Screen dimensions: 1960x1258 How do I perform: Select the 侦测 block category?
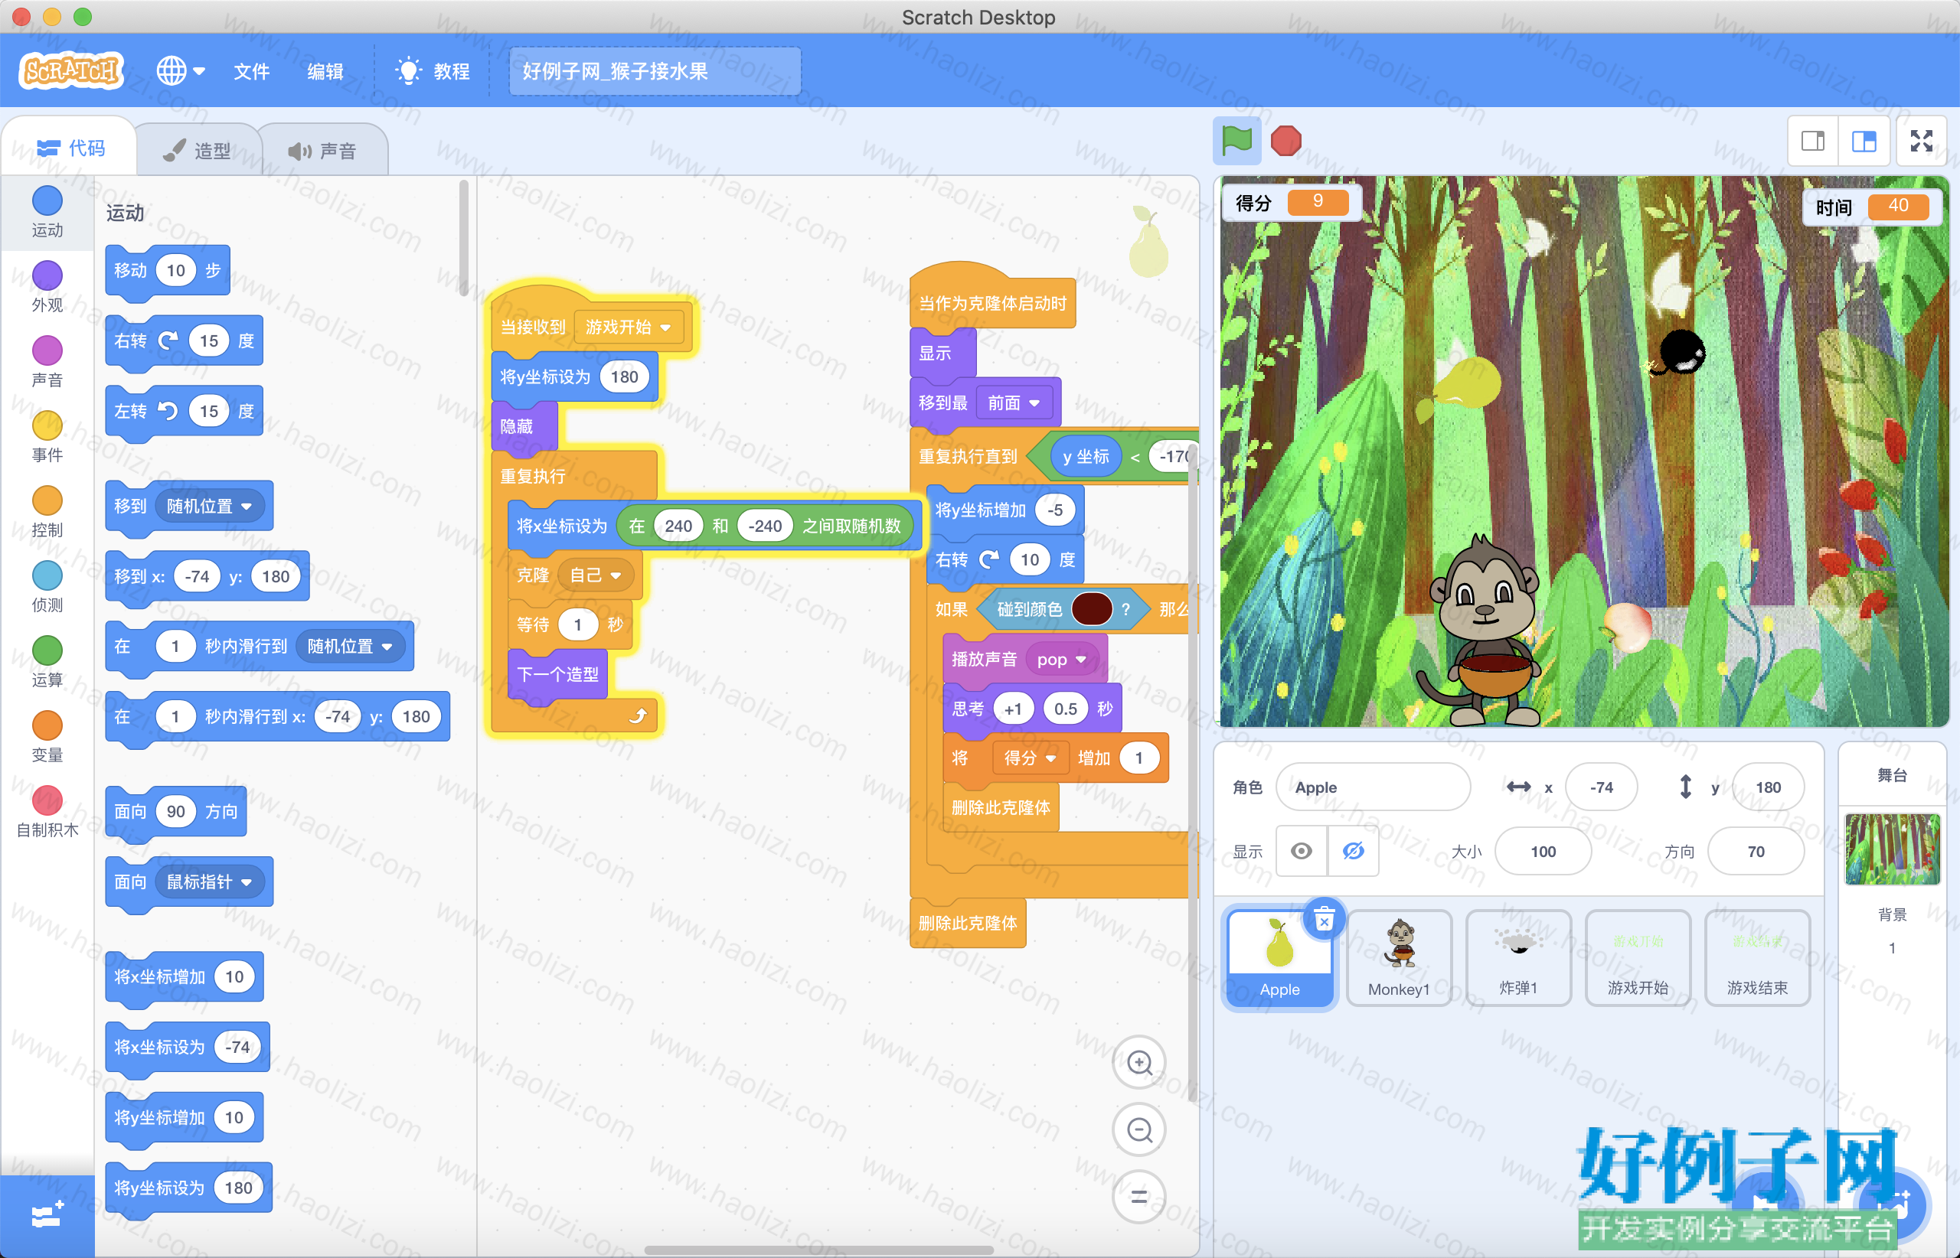[47, 588]
